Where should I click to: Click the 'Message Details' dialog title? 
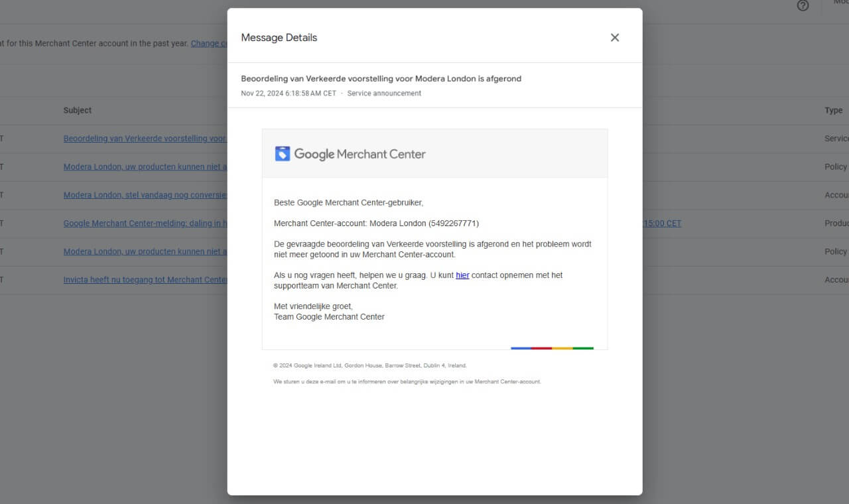point(279,38)
